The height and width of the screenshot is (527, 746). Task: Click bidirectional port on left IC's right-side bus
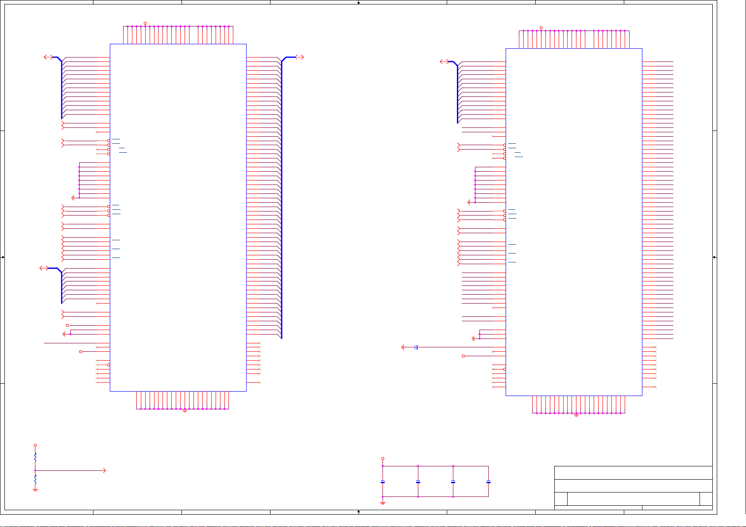299,57
